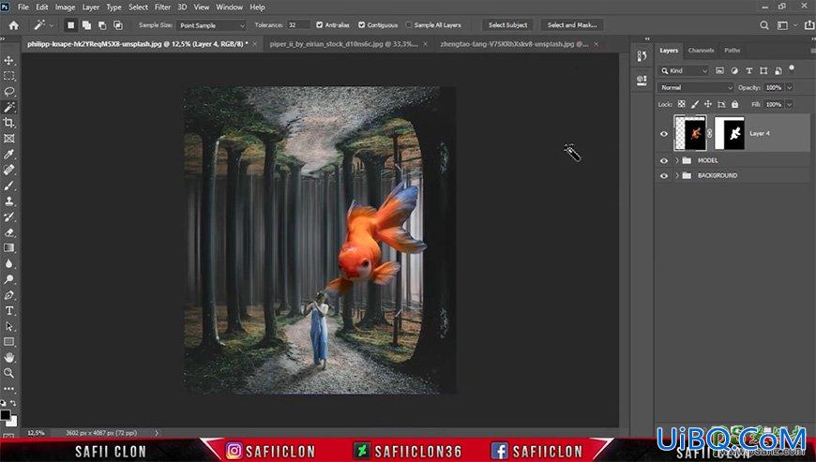Viewport: 816px width, 462px height.
Task: Open the tool preset picker arrow
Action: pyautogui.click(x=51, y=25)
